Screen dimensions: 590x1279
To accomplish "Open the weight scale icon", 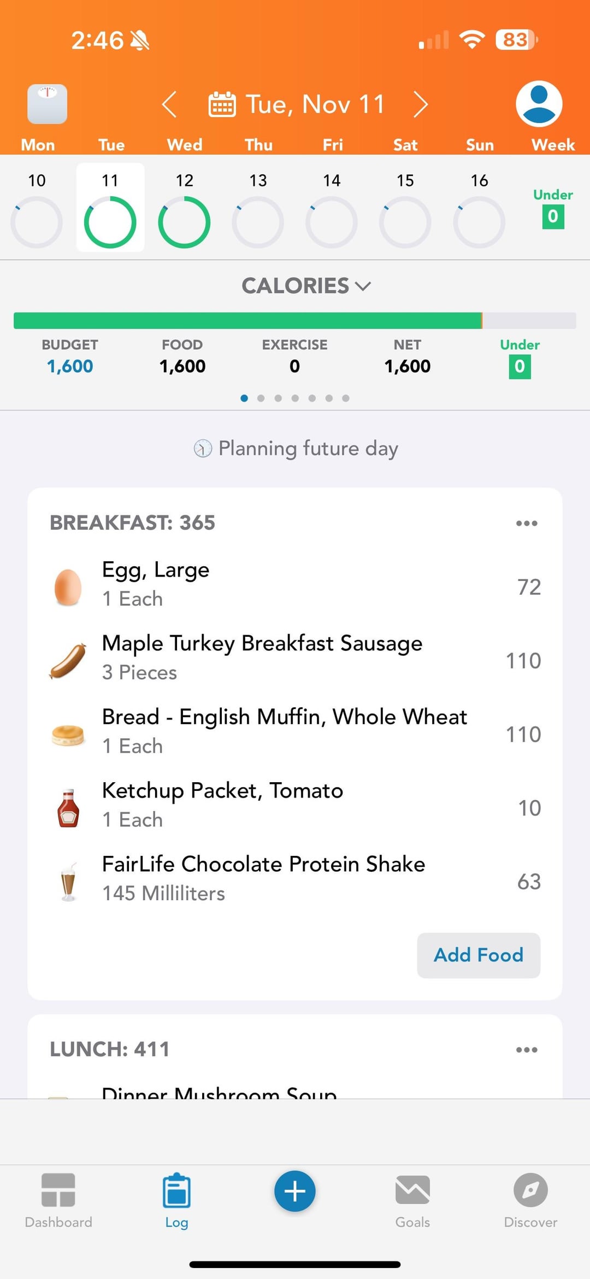I will (48, 104).
